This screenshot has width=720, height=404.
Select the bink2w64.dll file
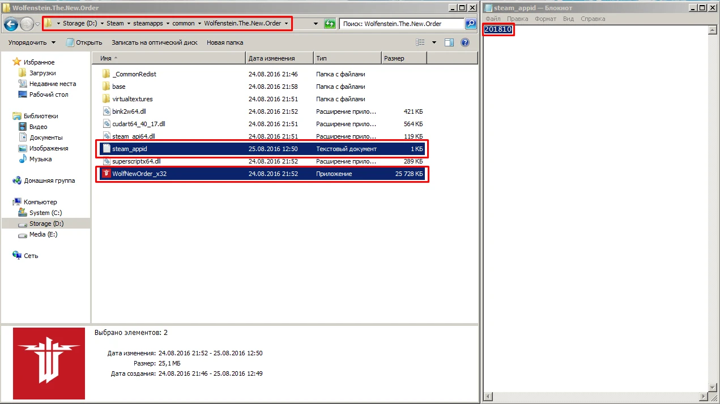pyautogui.click(x=129, y=111)
